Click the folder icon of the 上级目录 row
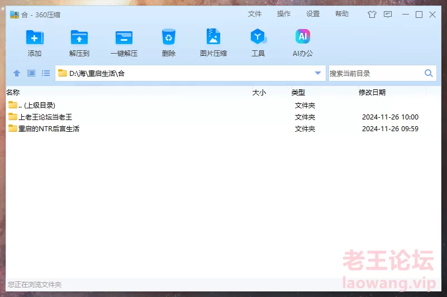Viewport: 447px width, 297px height. click(13, 105)
